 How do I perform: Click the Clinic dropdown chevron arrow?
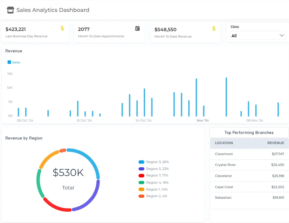click(282, 36)
